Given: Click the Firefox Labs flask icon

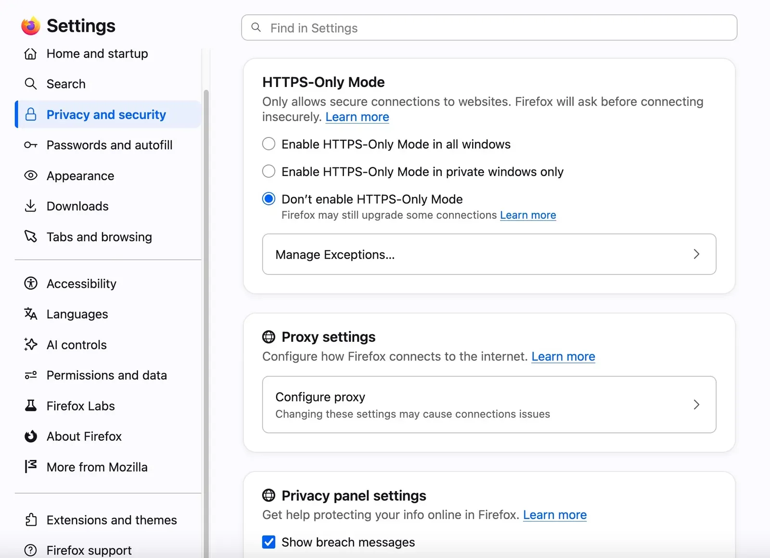Looking at the screenshot, I should coord(30,406).
